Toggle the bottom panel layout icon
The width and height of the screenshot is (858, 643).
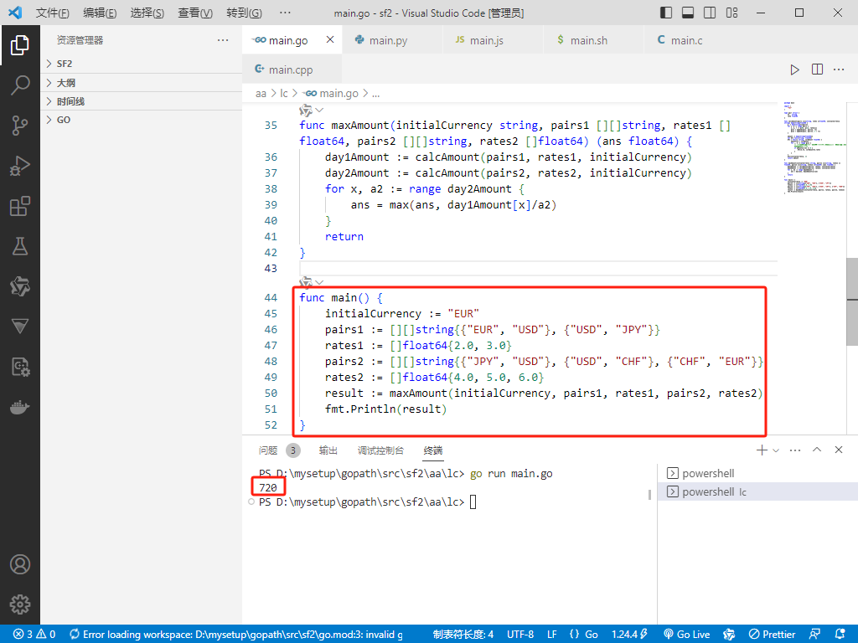point(688,13)
